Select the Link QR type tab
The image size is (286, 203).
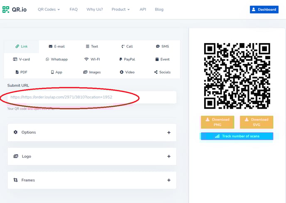pyautogui.click(x=21, y=46)
